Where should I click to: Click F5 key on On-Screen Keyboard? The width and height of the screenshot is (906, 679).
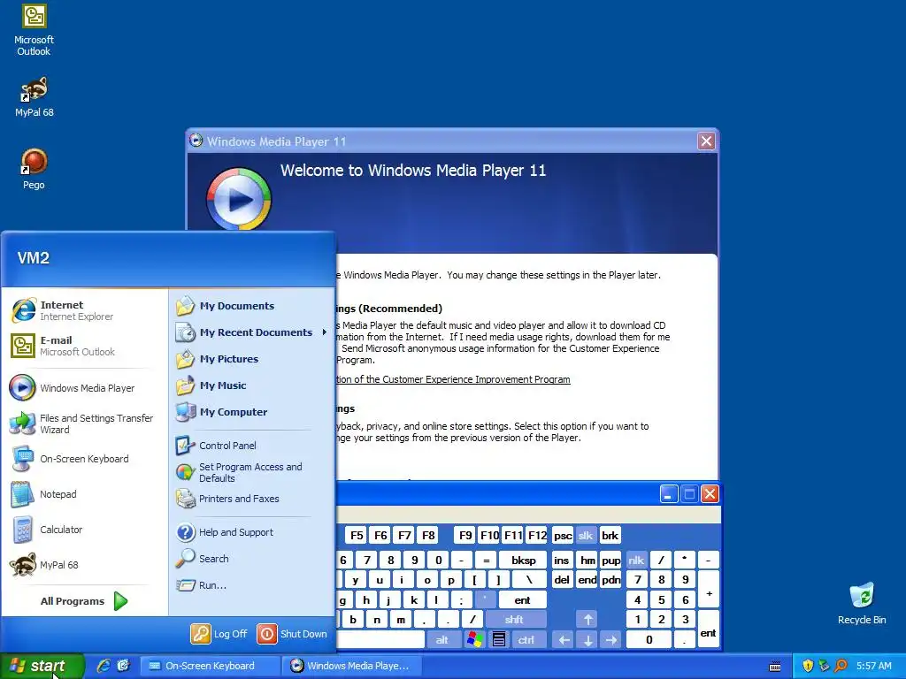tap(357, 535)
